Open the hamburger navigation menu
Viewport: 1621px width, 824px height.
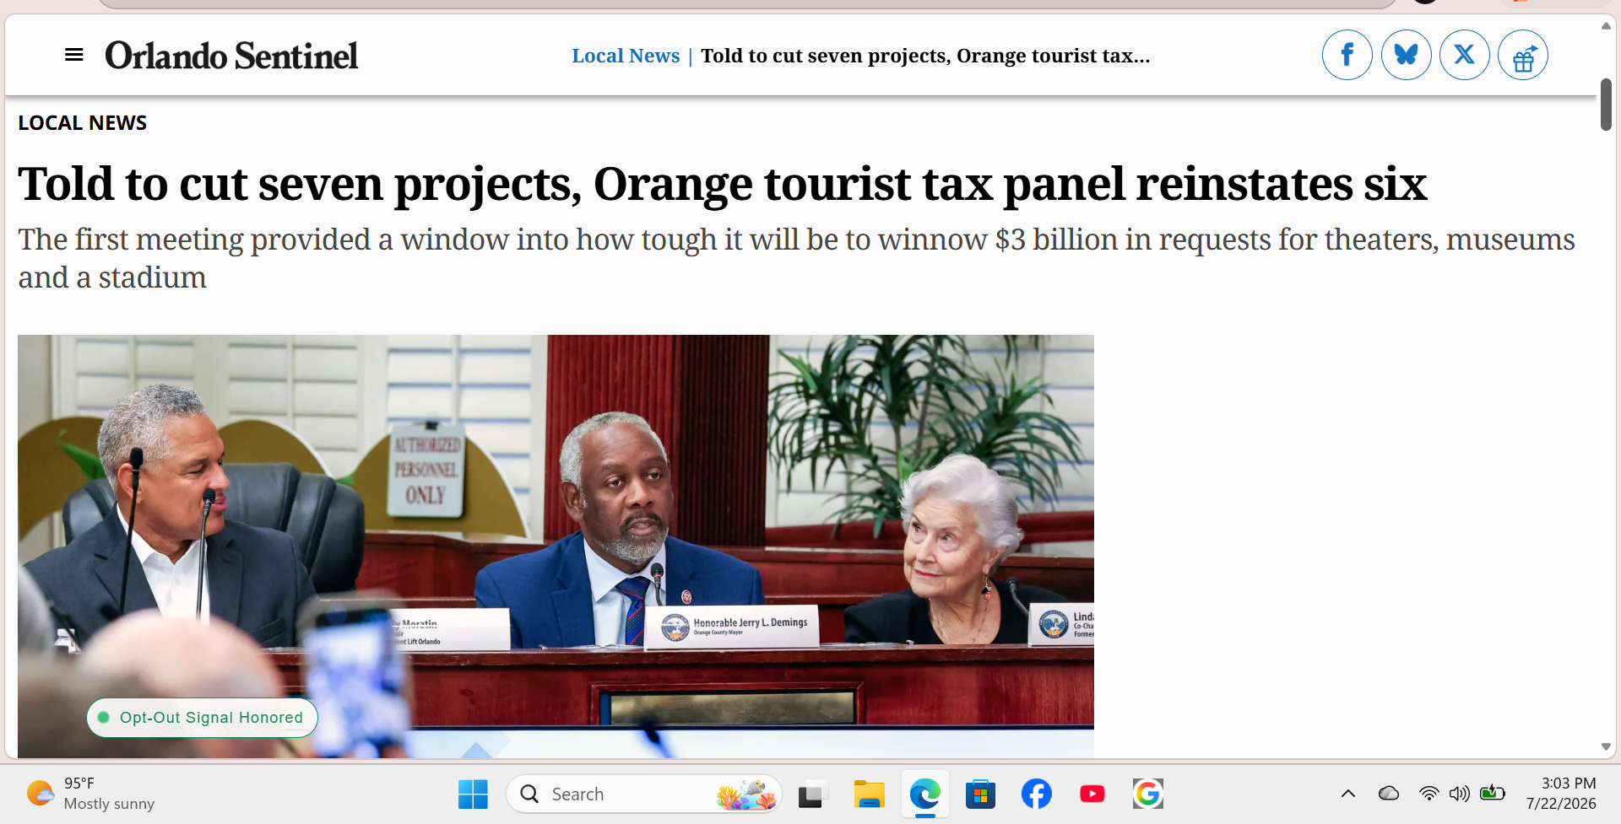74,56
